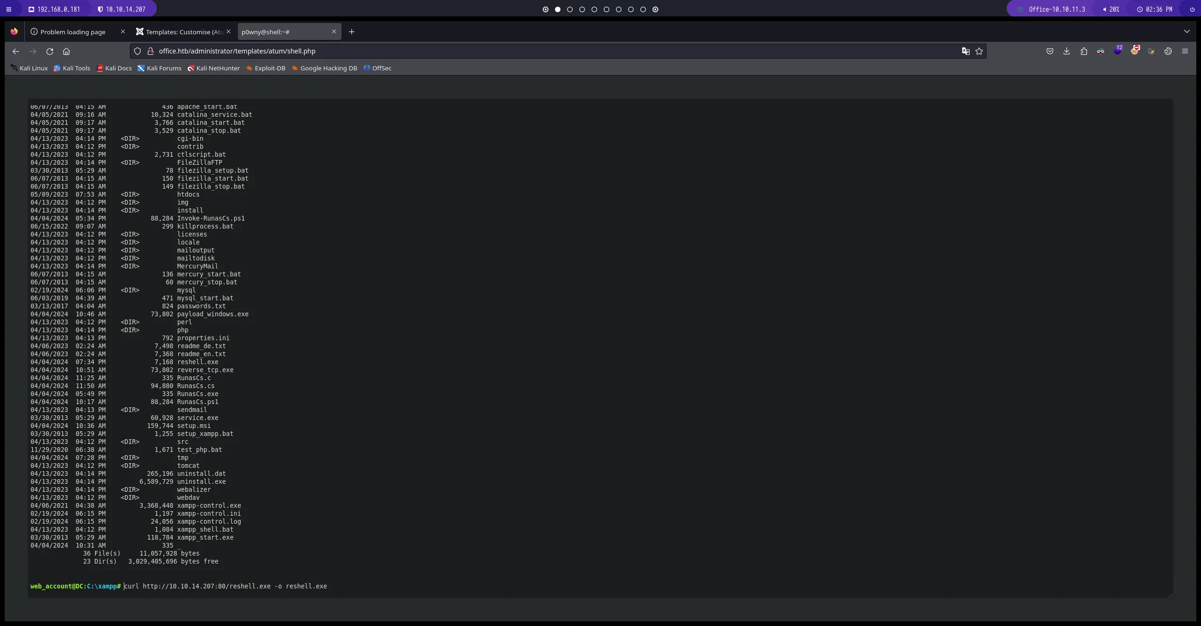Open the Pocket save icon
Screen dimensions: 1201x626
pyautogui.click(x=1050, y=51)
